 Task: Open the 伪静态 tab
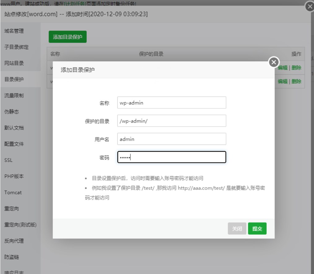pos(12,111)
